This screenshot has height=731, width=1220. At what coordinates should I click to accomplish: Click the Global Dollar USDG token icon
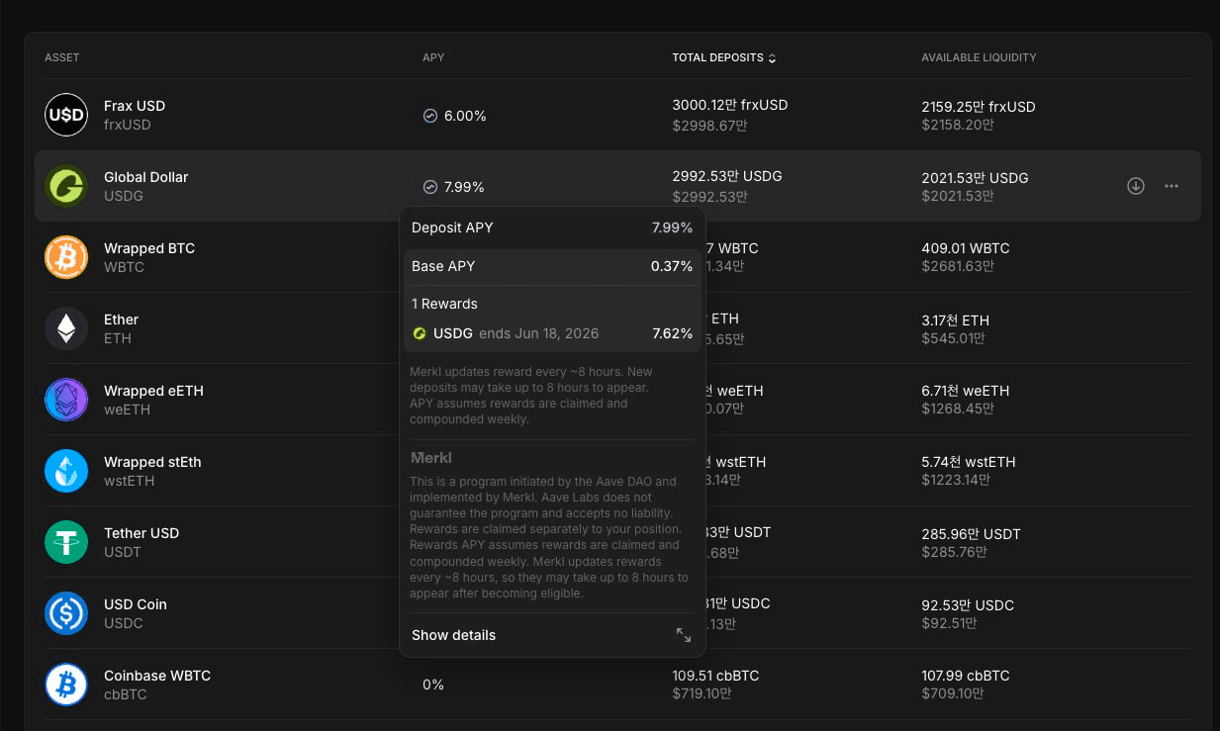coord(66,186)
